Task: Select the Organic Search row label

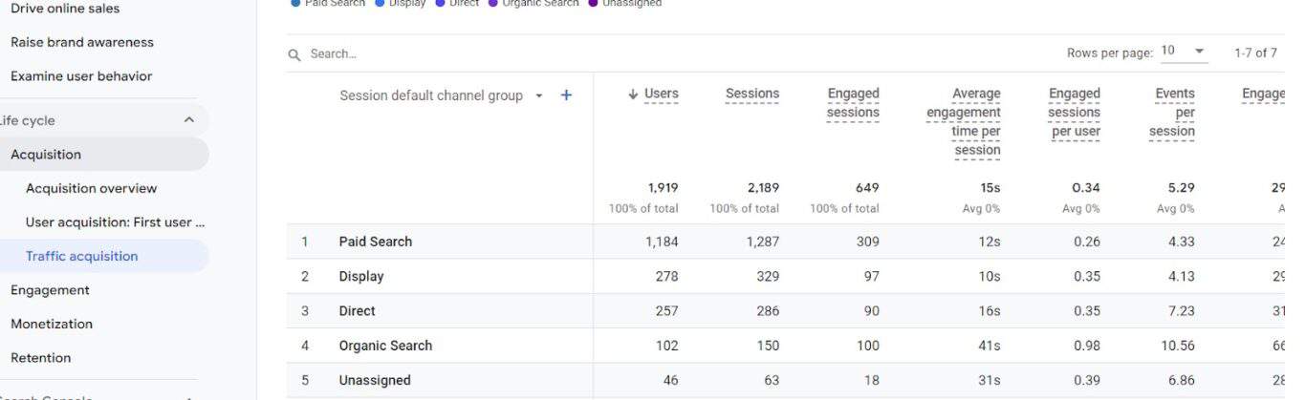Action: [x=385, y=346]
